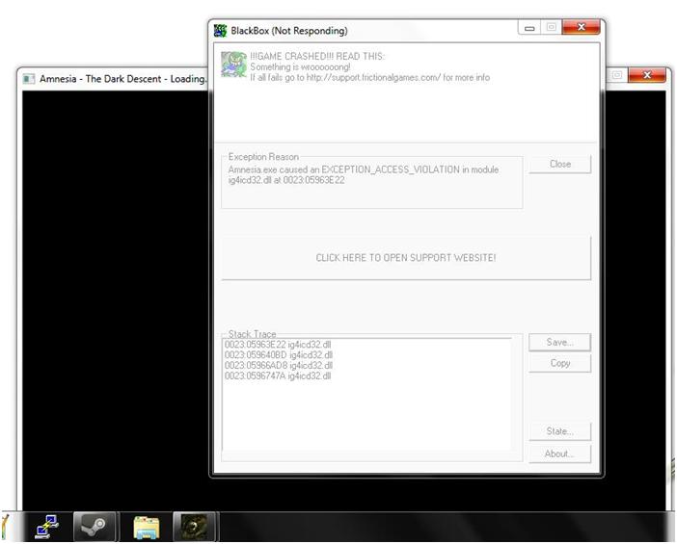
Task: Minimize the BlackBox window
Action: 529,28
